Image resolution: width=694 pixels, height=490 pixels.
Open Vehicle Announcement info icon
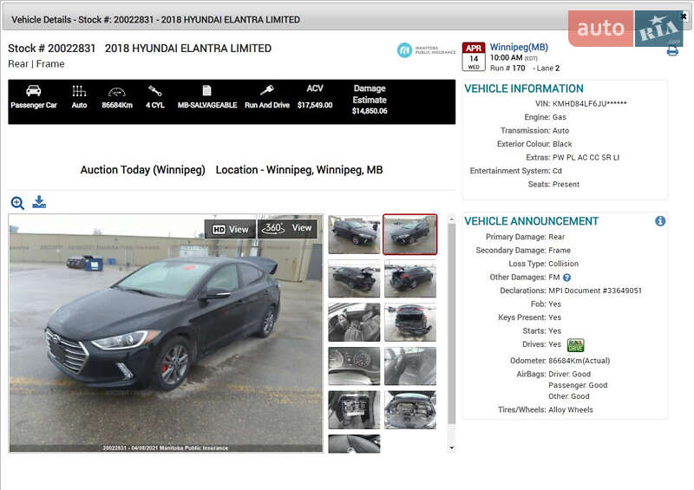click(x=660, y=221)
